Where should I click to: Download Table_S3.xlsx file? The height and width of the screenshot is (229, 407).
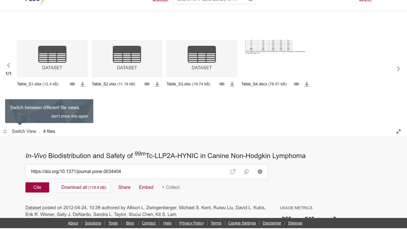(232, 84)
